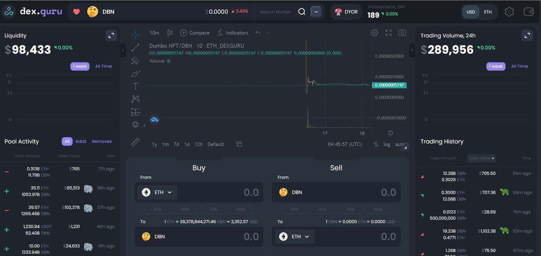Image resolution: width=541 pixels, height=256 pixels.
Task: Open the prediction and measurement tools
Action: (x=135, y=111)
